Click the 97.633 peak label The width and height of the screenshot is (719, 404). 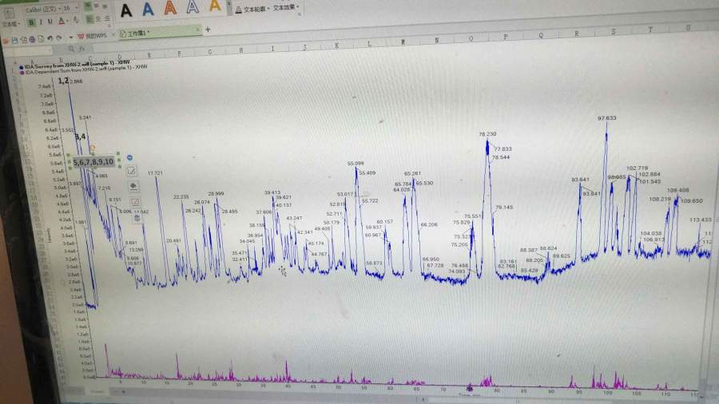coord(606,118)
